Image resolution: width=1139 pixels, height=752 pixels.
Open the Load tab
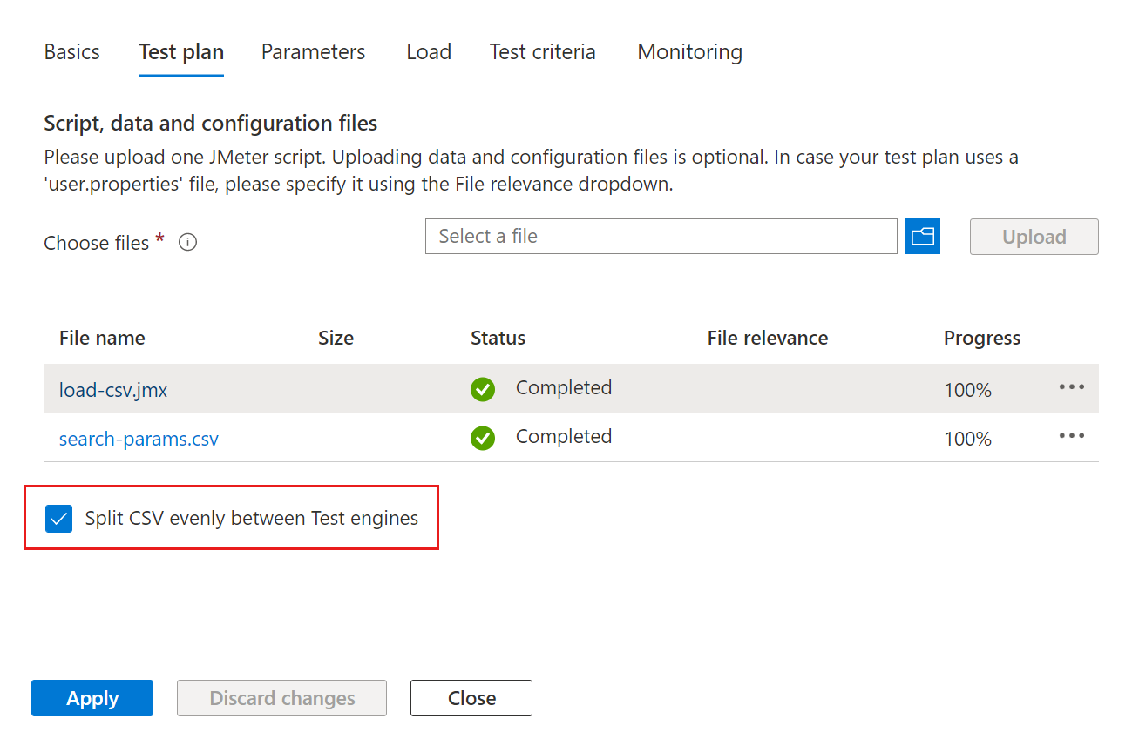pos(428,52)
